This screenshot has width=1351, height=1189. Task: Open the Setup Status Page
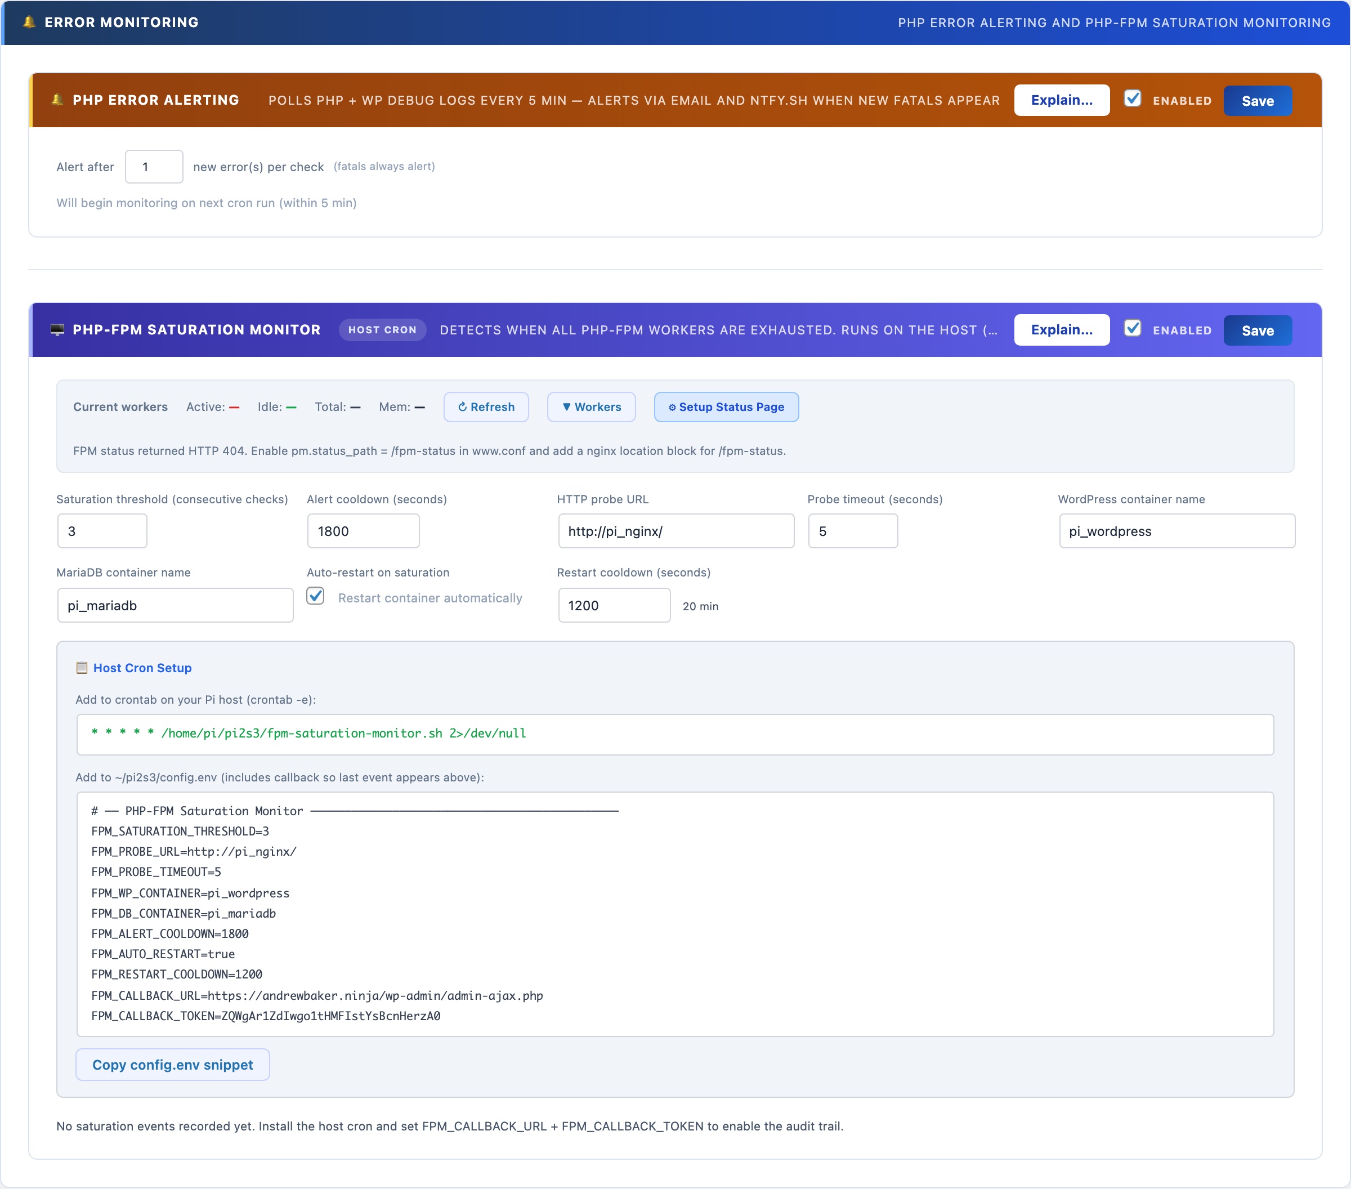726,406
